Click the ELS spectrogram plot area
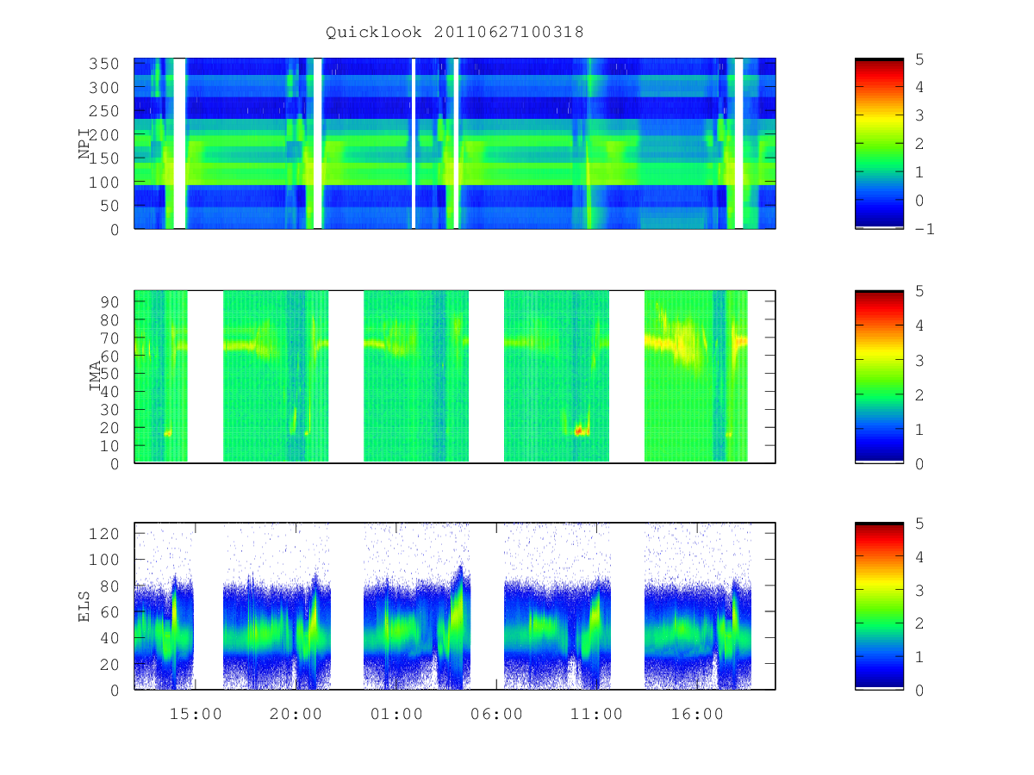 coord(455,606)
